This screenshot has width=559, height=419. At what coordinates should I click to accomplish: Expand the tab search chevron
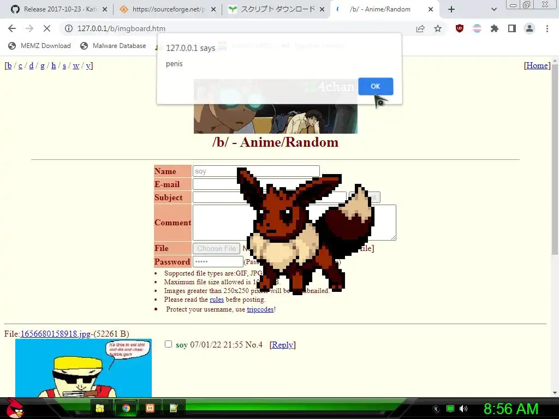coord(493,9)
